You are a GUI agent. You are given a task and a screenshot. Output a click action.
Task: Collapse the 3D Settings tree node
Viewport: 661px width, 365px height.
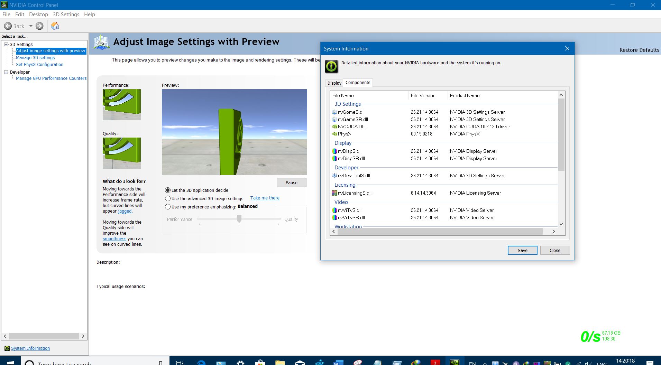tap(6, 44)
